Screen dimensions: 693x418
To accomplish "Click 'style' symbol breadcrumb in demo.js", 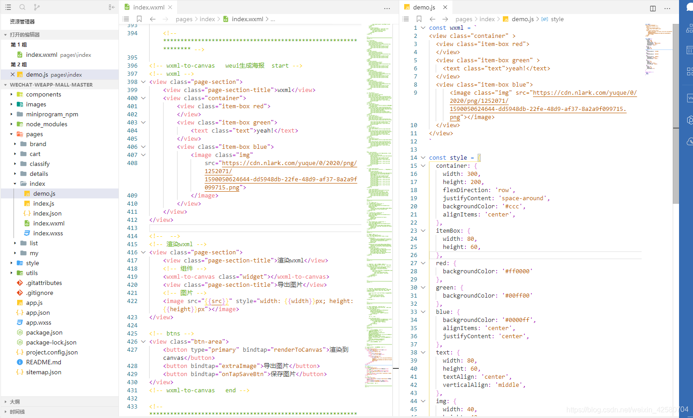I will click(557, 19).
